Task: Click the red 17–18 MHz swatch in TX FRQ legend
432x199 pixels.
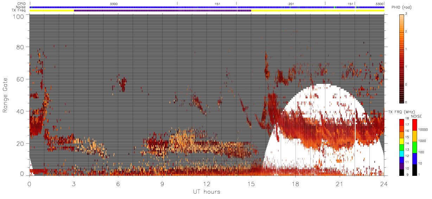Action: (402, 122)
